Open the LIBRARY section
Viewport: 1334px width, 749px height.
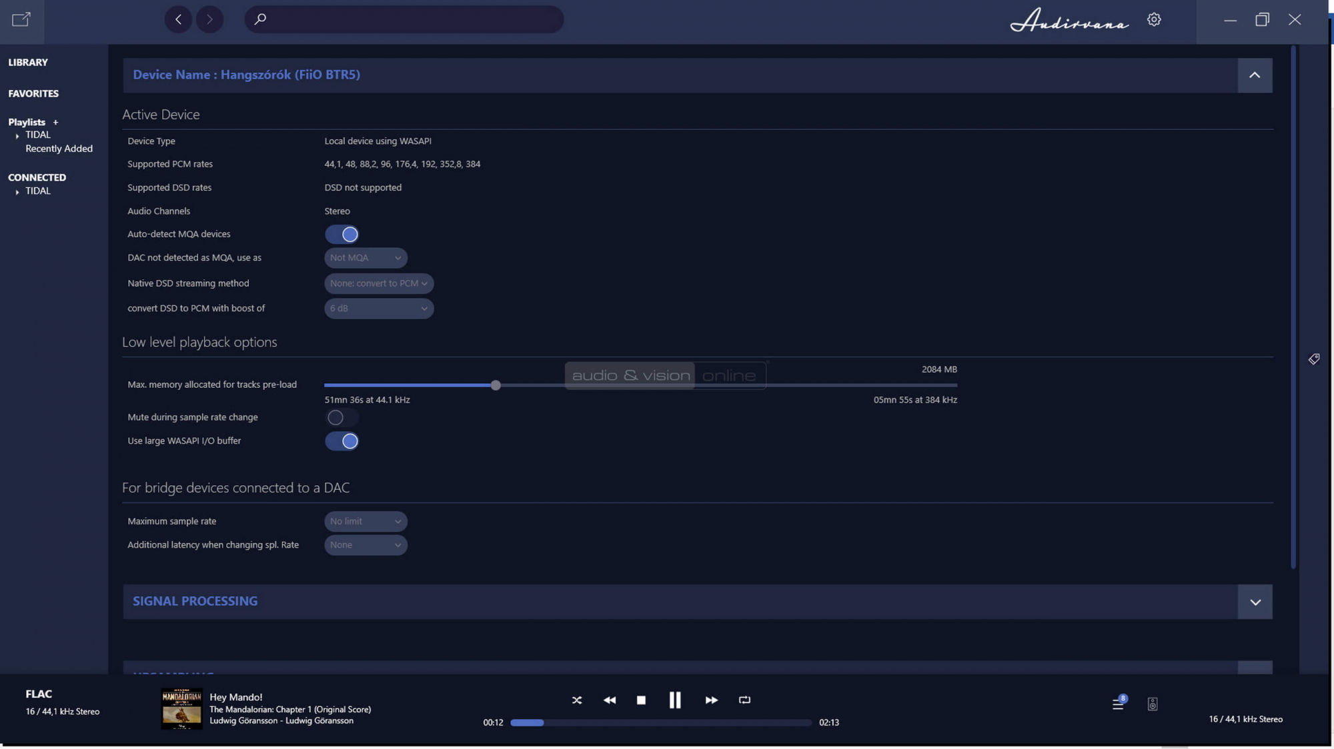(28, 62)
